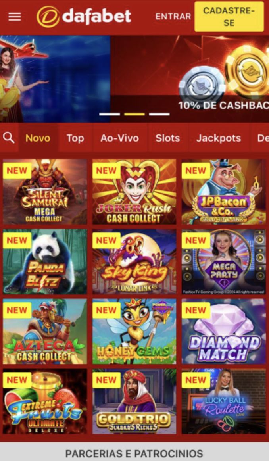This screenshot has height=461, width=269.
Task: Click the ENTRAR login link
Action: (173, 17)
